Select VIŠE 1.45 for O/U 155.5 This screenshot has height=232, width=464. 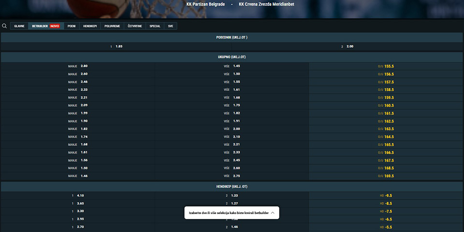(x=232, y=66)
